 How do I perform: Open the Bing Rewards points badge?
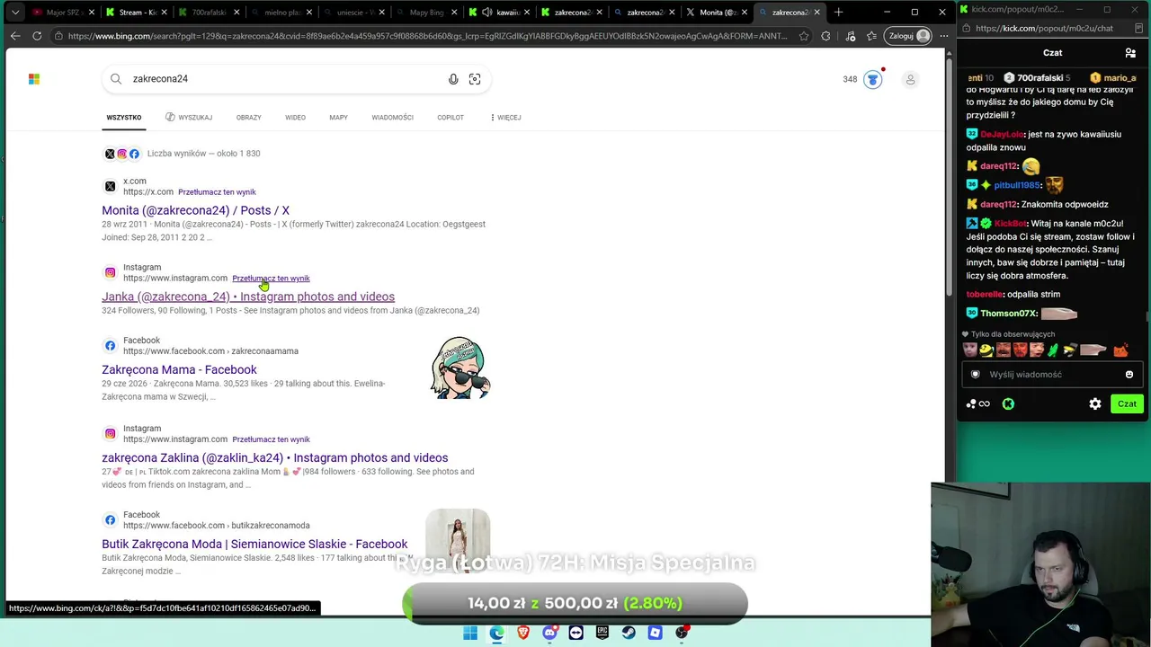pyautogui.click(x=872, y=79)
